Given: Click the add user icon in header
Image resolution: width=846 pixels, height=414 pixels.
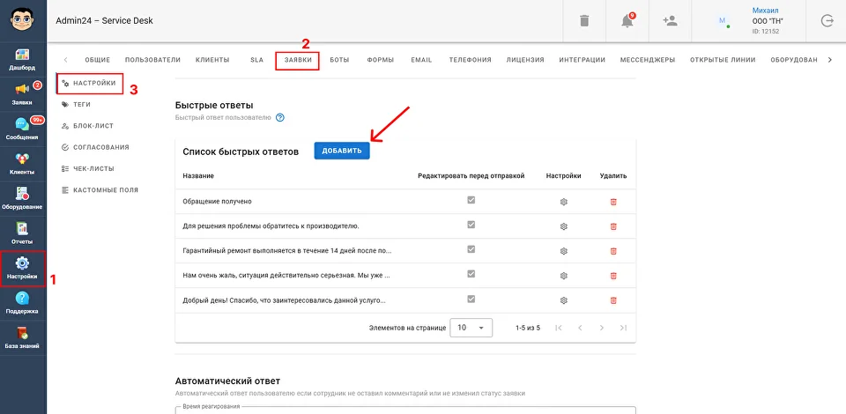Looking at the screenshot, I should pyautogui.click(x=670, y=21).
